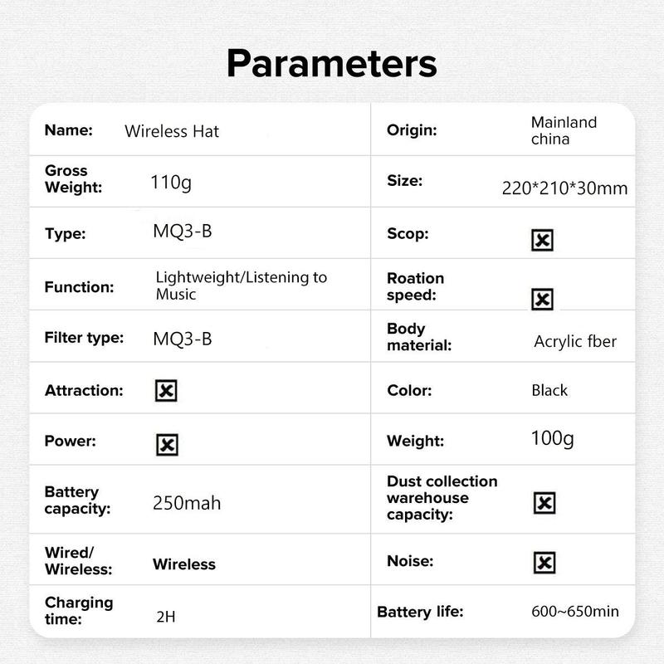Image resolution: width=664 pixels, height=664 pixels.
Task: Click the Parameters heading
Action: [331, 64]
